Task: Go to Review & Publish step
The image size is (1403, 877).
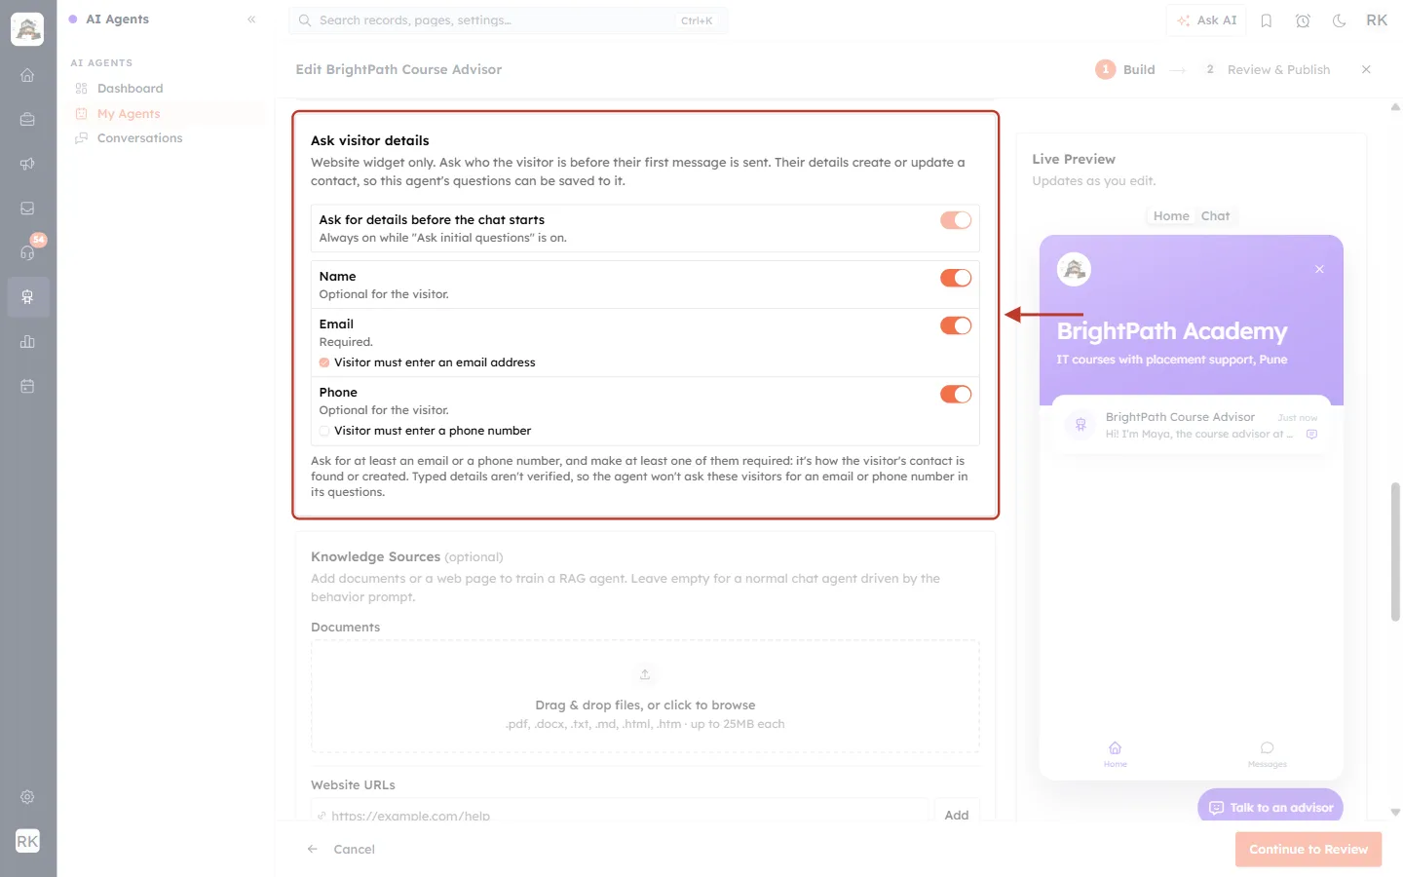Action: (x=1267, y=69)
